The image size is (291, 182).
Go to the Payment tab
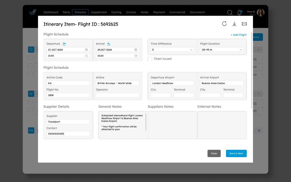click(x=159, y=12)
